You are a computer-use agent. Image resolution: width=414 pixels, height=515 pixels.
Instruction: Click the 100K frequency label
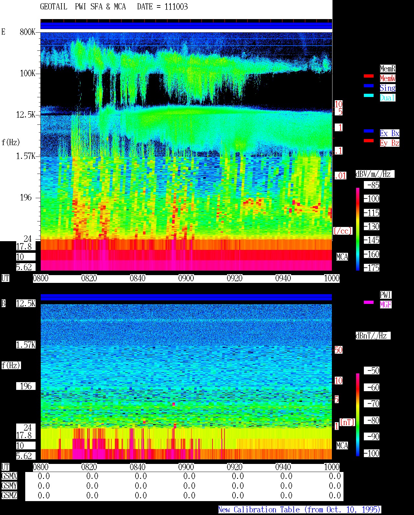pyautogui.click(x=27, y=73)
